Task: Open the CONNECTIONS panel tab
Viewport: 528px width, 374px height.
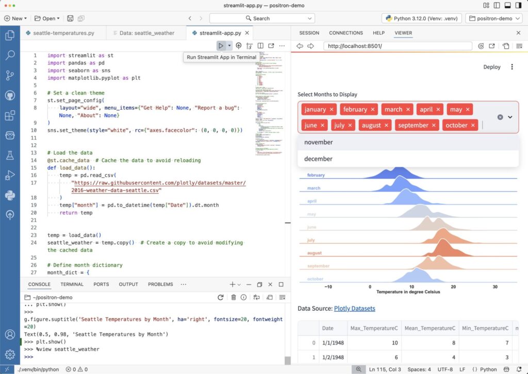Action: point(345,32)
